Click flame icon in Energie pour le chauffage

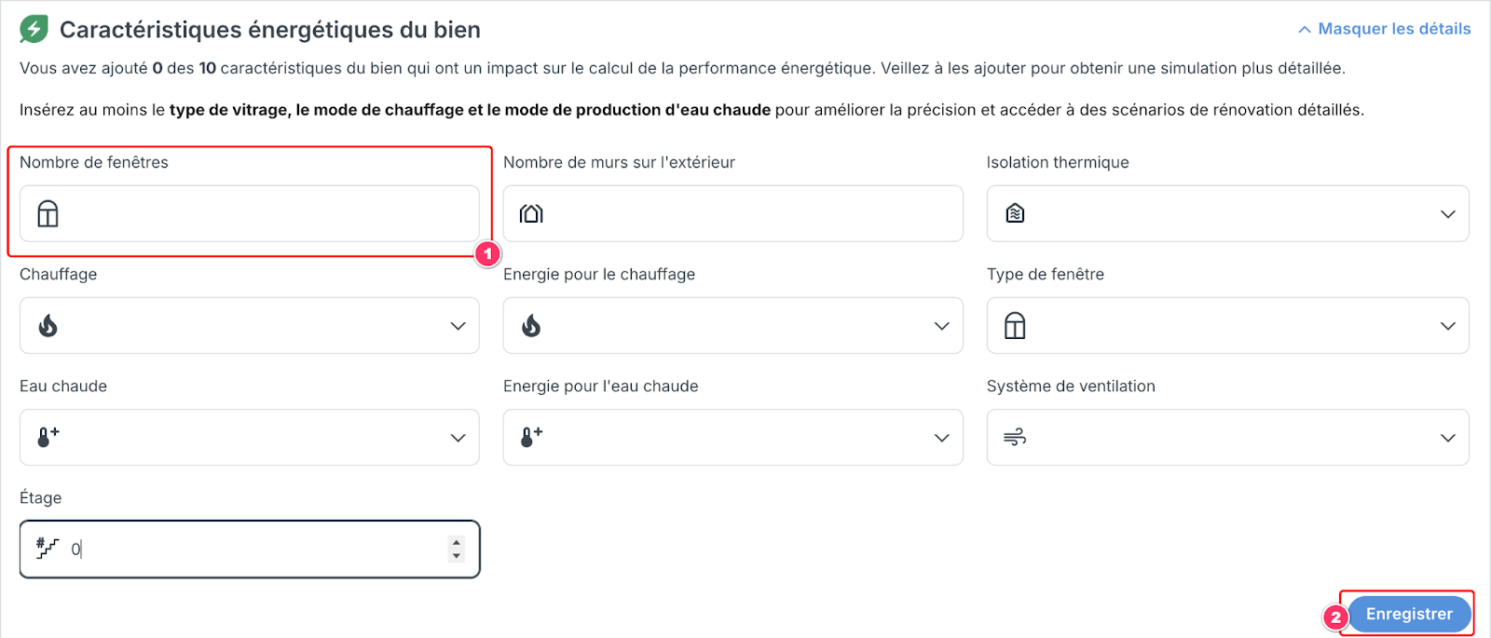tap(531, 325)
